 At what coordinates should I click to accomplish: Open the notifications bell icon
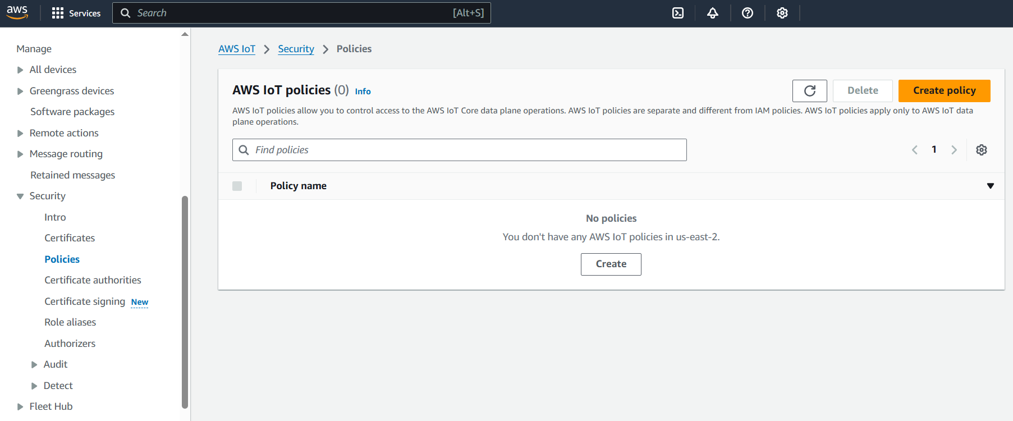point(712,13)
